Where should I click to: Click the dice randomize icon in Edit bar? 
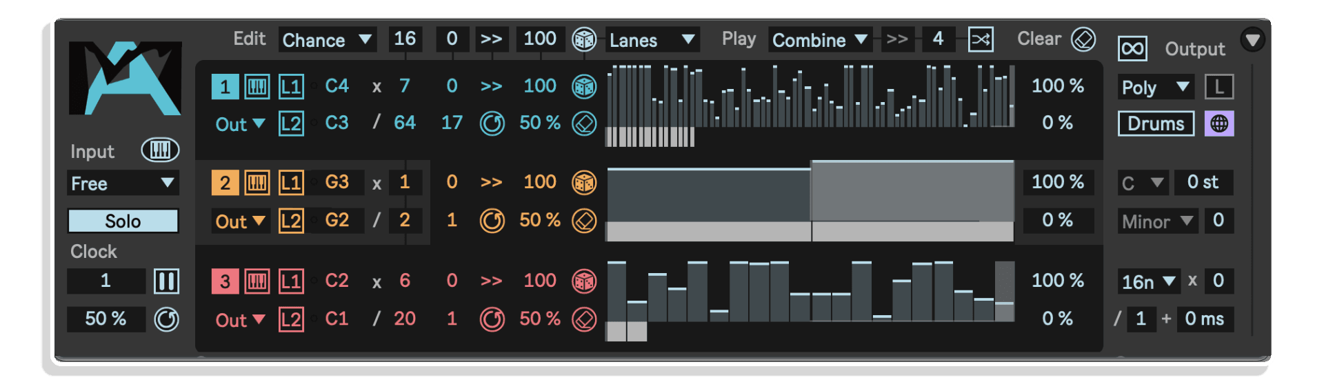pos(584,39)
